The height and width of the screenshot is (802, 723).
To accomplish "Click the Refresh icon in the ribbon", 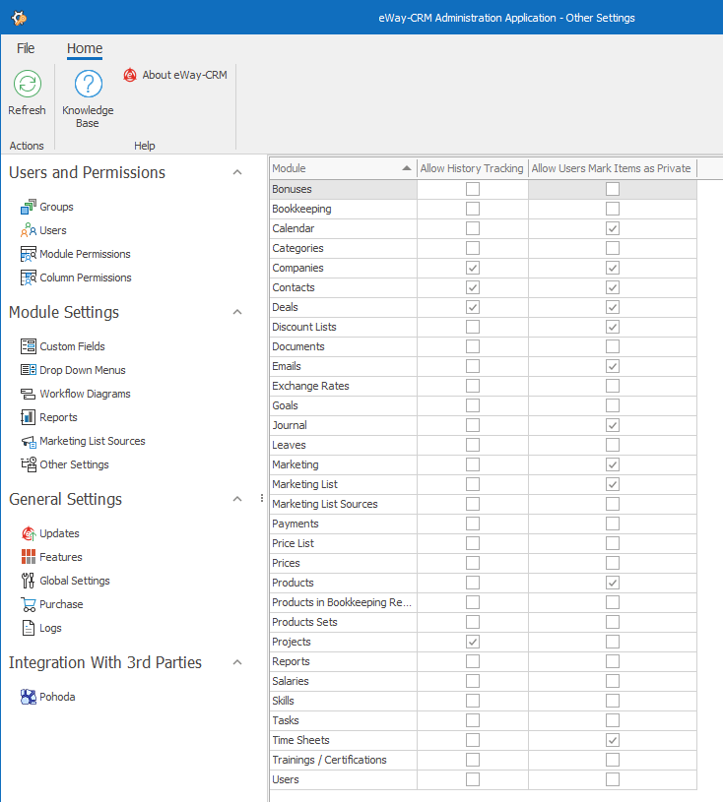I will (x=28, y=84).
